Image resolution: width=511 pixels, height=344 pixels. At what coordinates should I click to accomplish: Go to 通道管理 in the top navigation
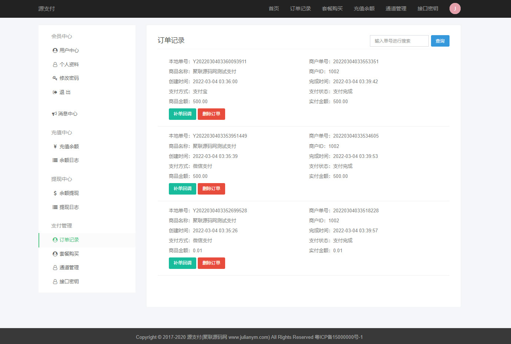click(396, 9)
